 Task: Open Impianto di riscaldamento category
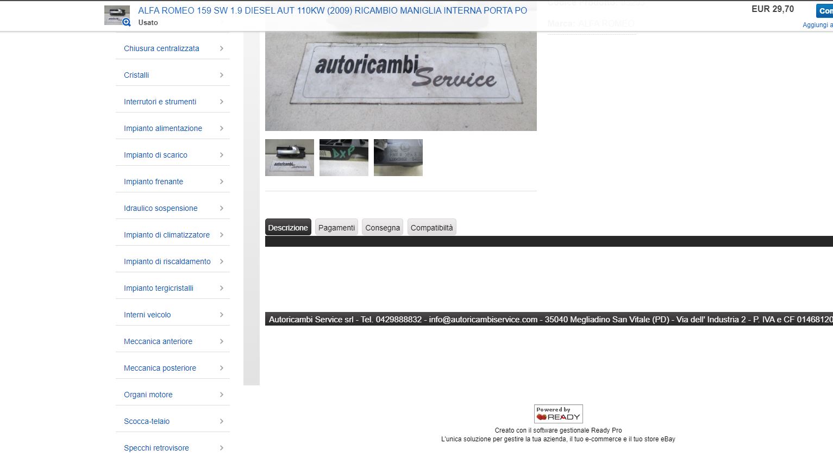167,261
